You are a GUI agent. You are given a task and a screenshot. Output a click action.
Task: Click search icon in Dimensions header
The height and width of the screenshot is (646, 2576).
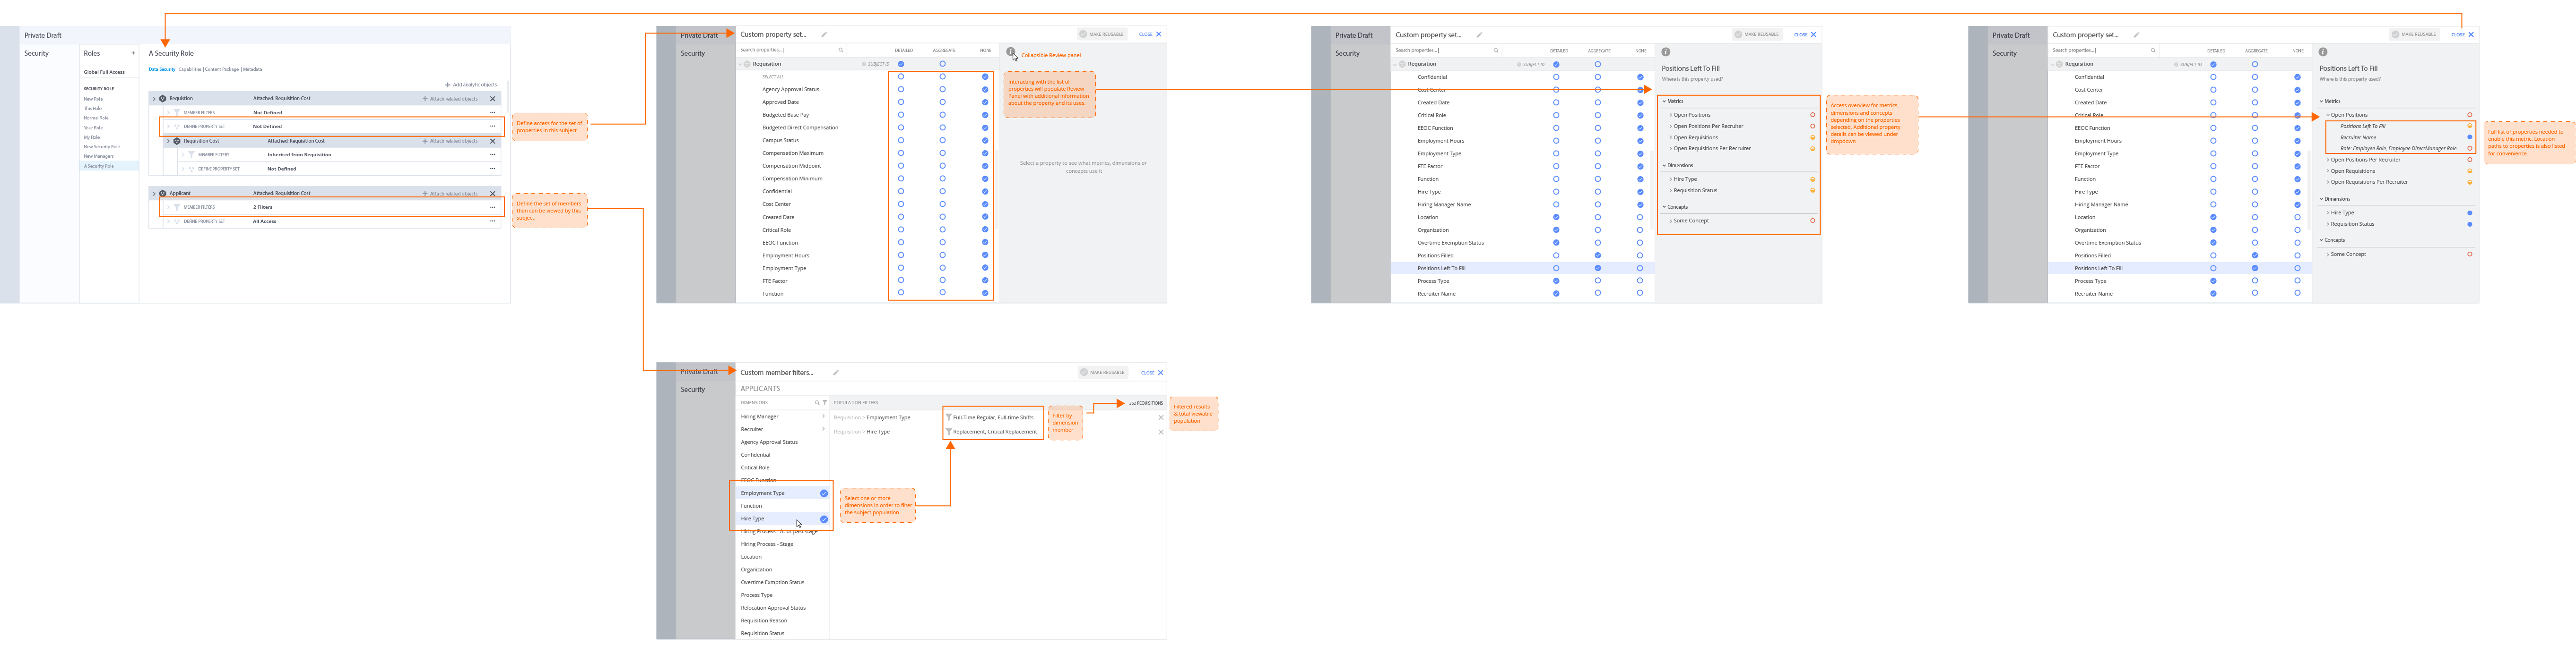tap(816, 402)
